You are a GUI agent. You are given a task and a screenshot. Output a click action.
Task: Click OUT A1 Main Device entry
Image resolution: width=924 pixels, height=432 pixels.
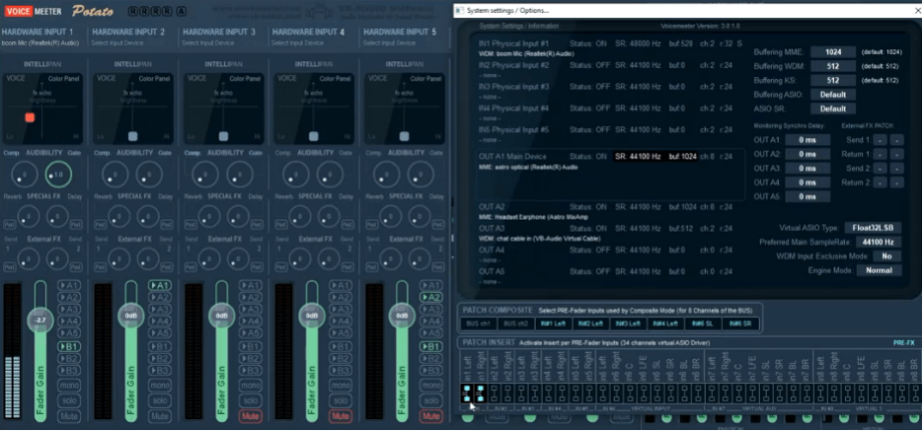click(610, 175)
